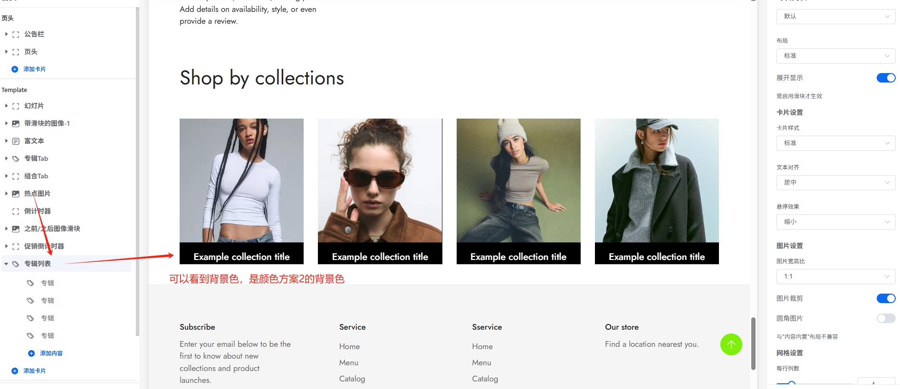The image size is (900, 389).
Task: Select the 之前/之后图像滑块 section
Action: click(x=52, y=229)
